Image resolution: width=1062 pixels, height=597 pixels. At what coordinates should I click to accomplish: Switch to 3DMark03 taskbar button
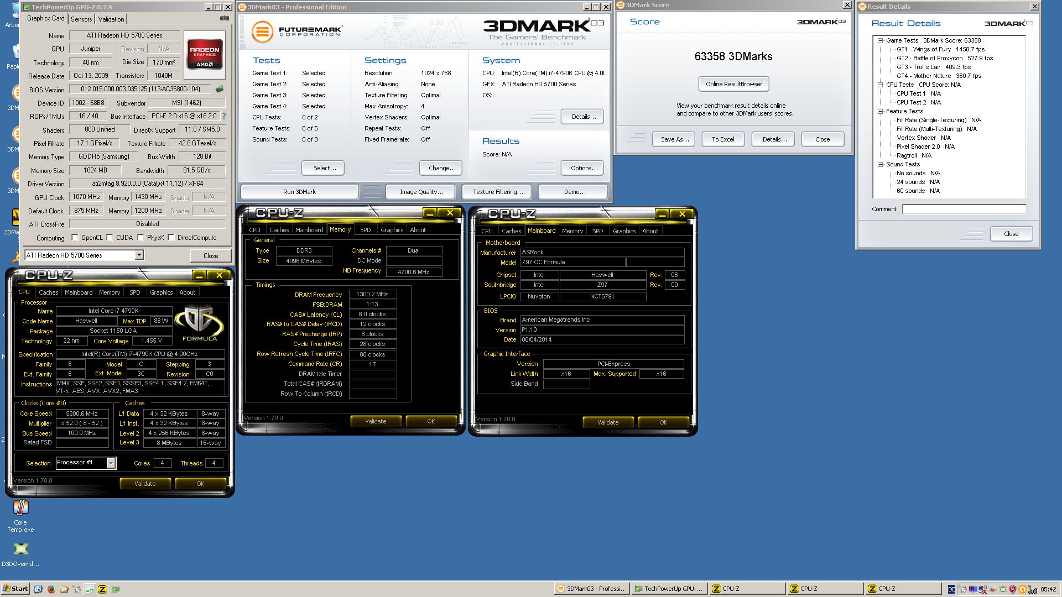[x=592, y=589]
